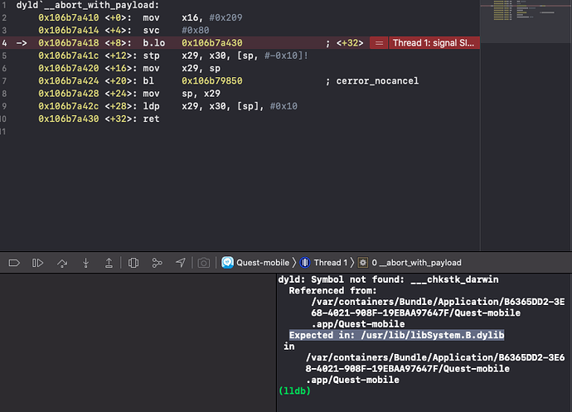The height and width of the screenshot is (412, 572).
Task: Continue program execution button
Action: (37, 263)
